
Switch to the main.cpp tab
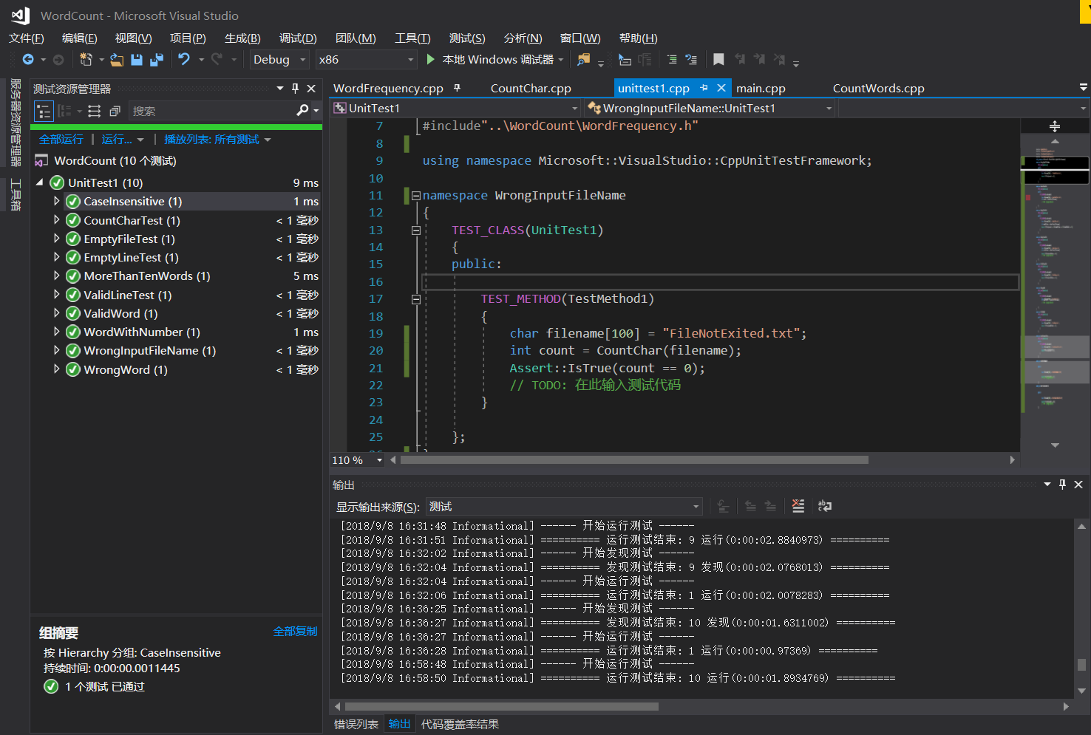(761, 88)
